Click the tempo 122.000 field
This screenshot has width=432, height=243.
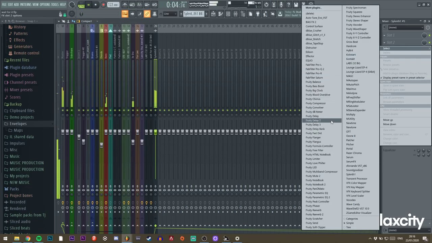pos(113,5)
